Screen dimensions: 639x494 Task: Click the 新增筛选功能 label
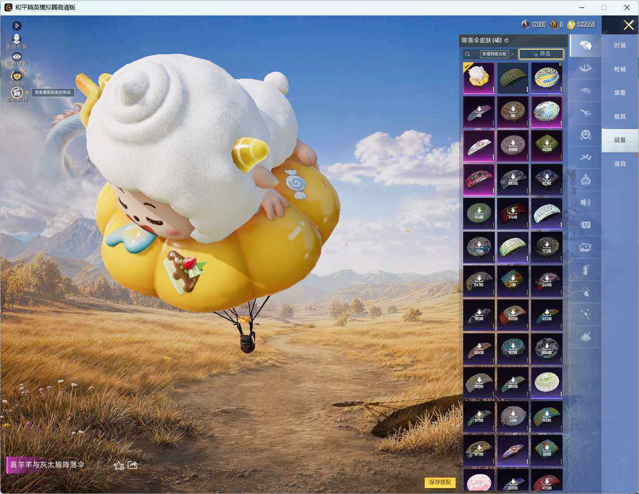tap(494, 54)
